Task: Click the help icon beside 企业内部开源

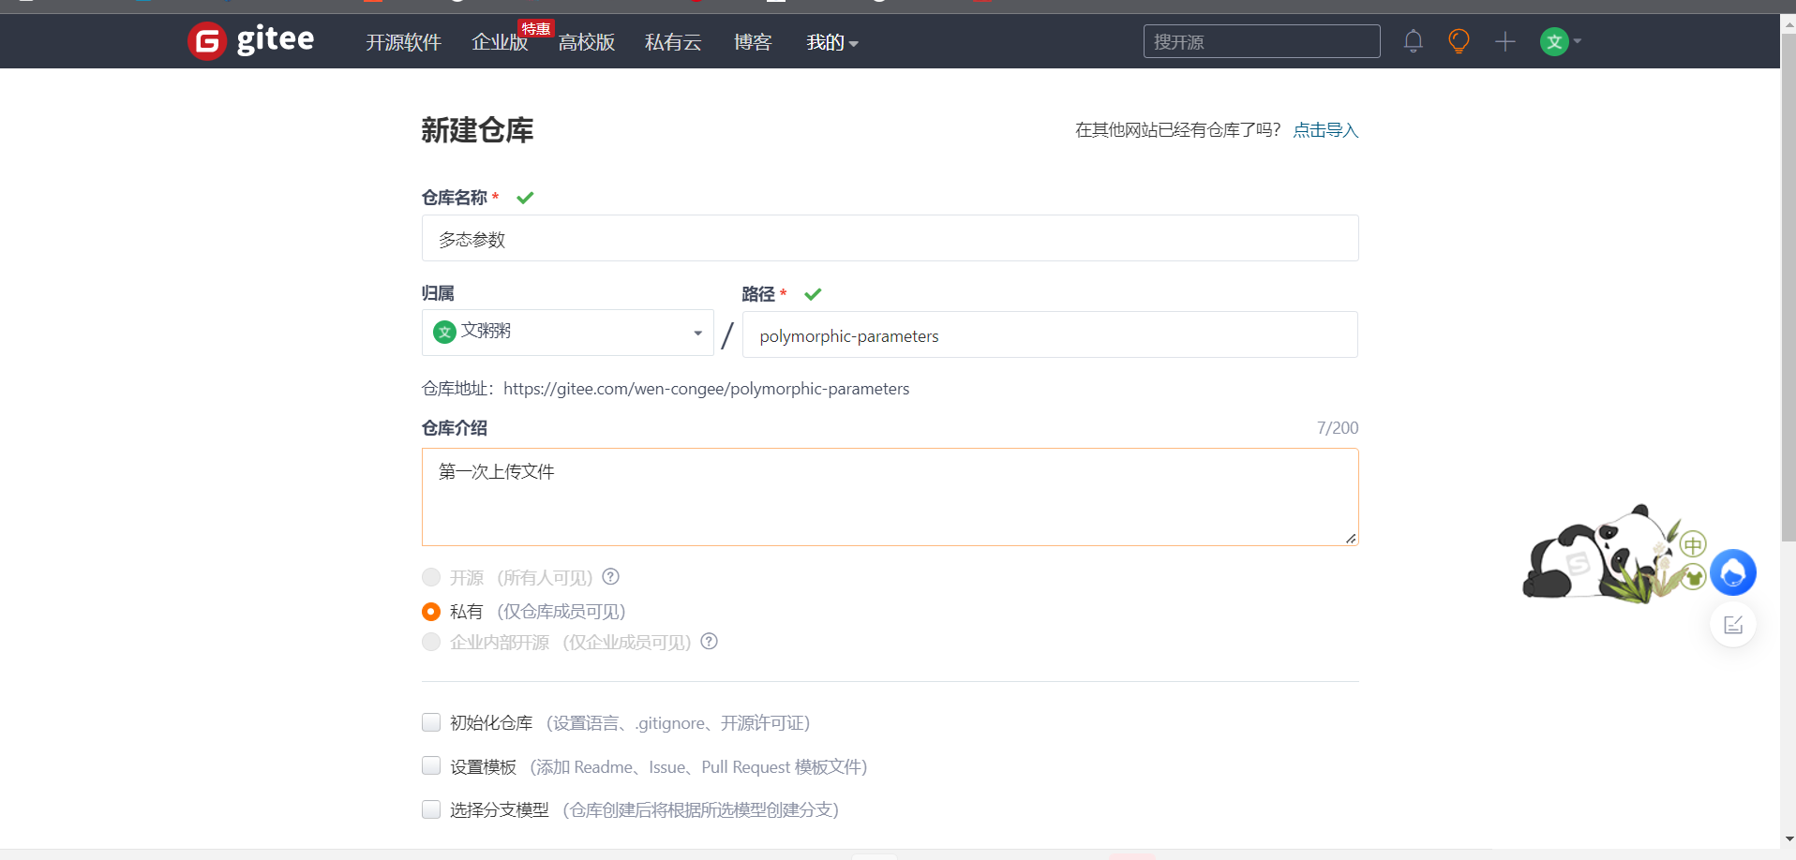Action: (709, 642)
